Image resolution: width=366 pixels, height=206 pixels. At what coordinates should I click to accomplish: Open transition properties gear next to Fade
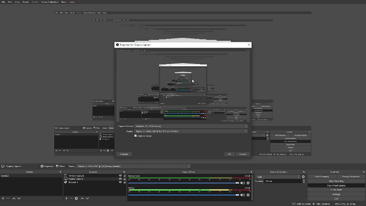(303, 177)
